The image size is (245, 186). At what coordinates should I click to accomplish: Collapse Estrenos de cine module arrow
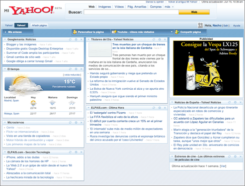pos(172,157)
